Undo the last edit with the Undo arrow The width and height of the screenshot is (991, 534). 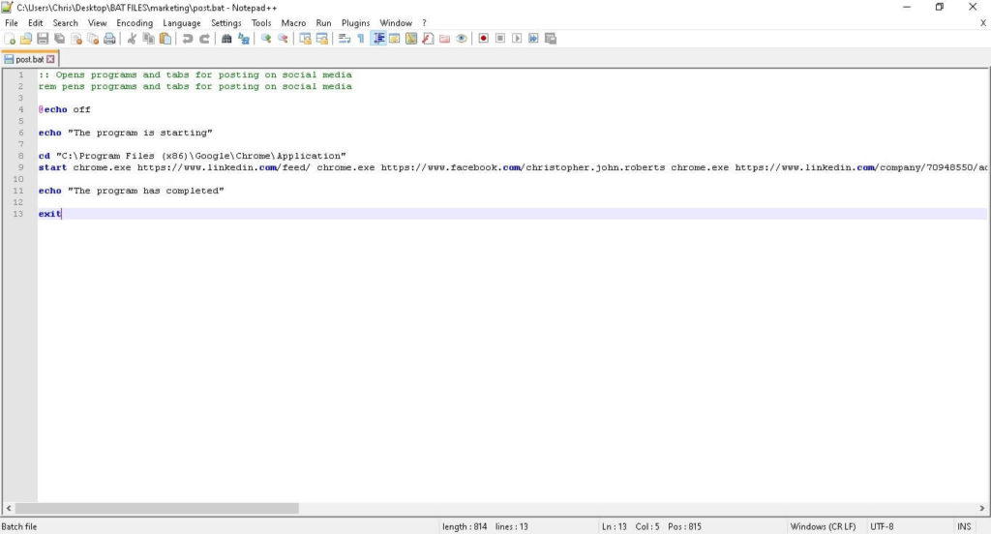pyautogui.click(x=188, y=39)
